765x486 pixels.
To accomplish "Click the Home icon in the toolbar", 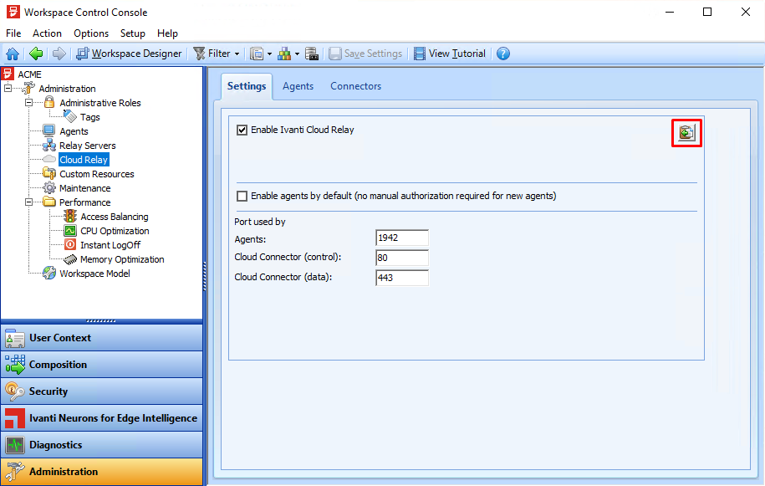I will click(x=13, y=54).
